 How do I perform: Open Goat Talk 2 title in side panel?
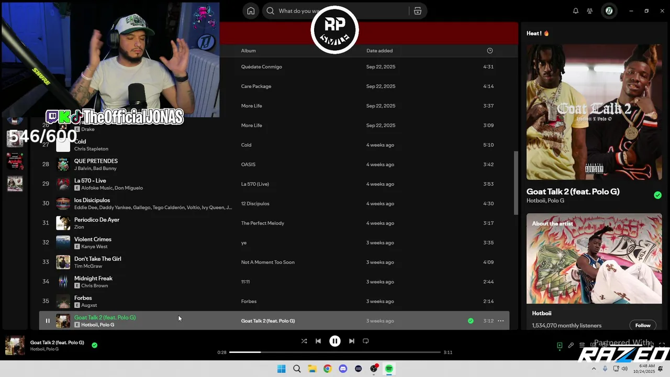[x=573, y=192]
